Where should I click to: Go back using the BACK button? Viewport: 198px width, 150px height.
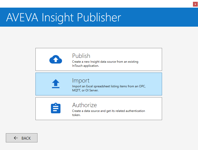pyautogui.click(x=22, y=138)
